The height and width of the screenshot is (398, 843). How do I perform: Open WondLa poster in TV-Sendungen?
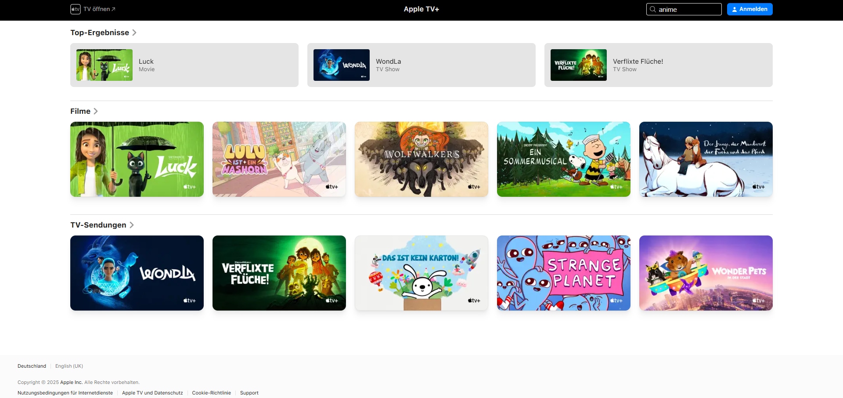point(137,273)
